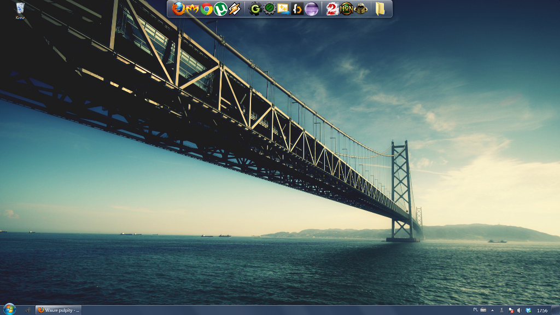Open Action Center flag notification
Image resolution: width=560 pixels, height=315 pixels.
(511, 310)
